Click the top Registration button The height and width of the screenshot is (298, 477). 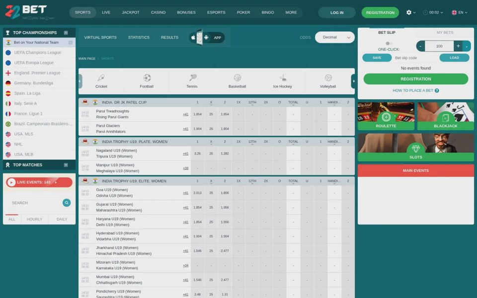(x=380, y=12)
